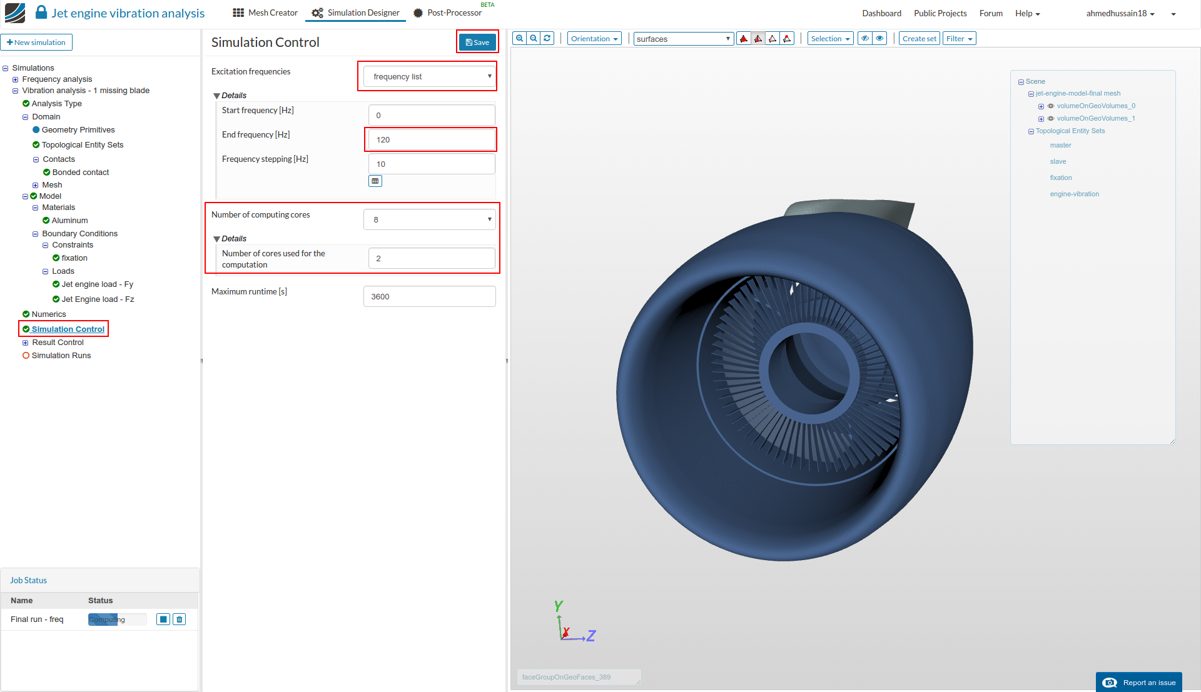Switch to the Mesh Creator tab
1201x692 pixels.
coord(265,13)
